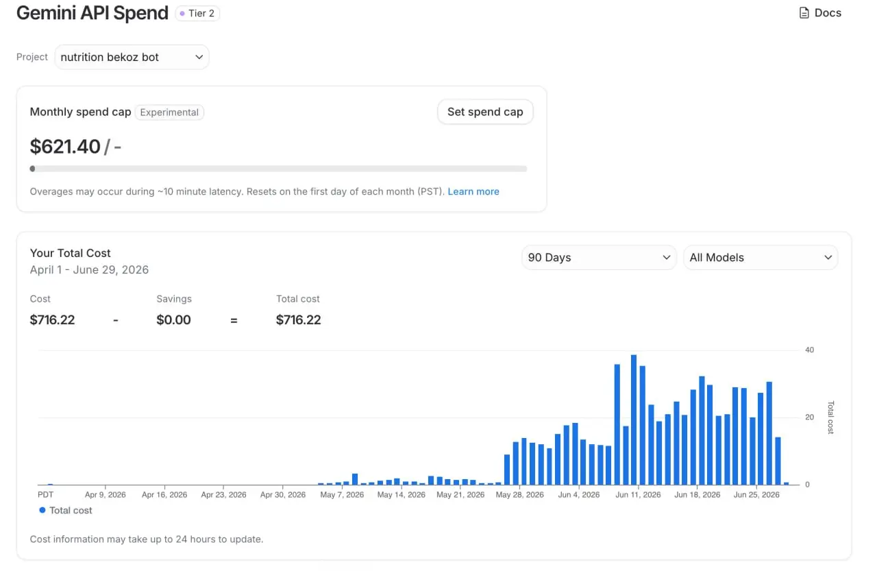Viewport: 877px width, 571px height.
Task: Click the Total cost legend label
Action: (71, 510)
